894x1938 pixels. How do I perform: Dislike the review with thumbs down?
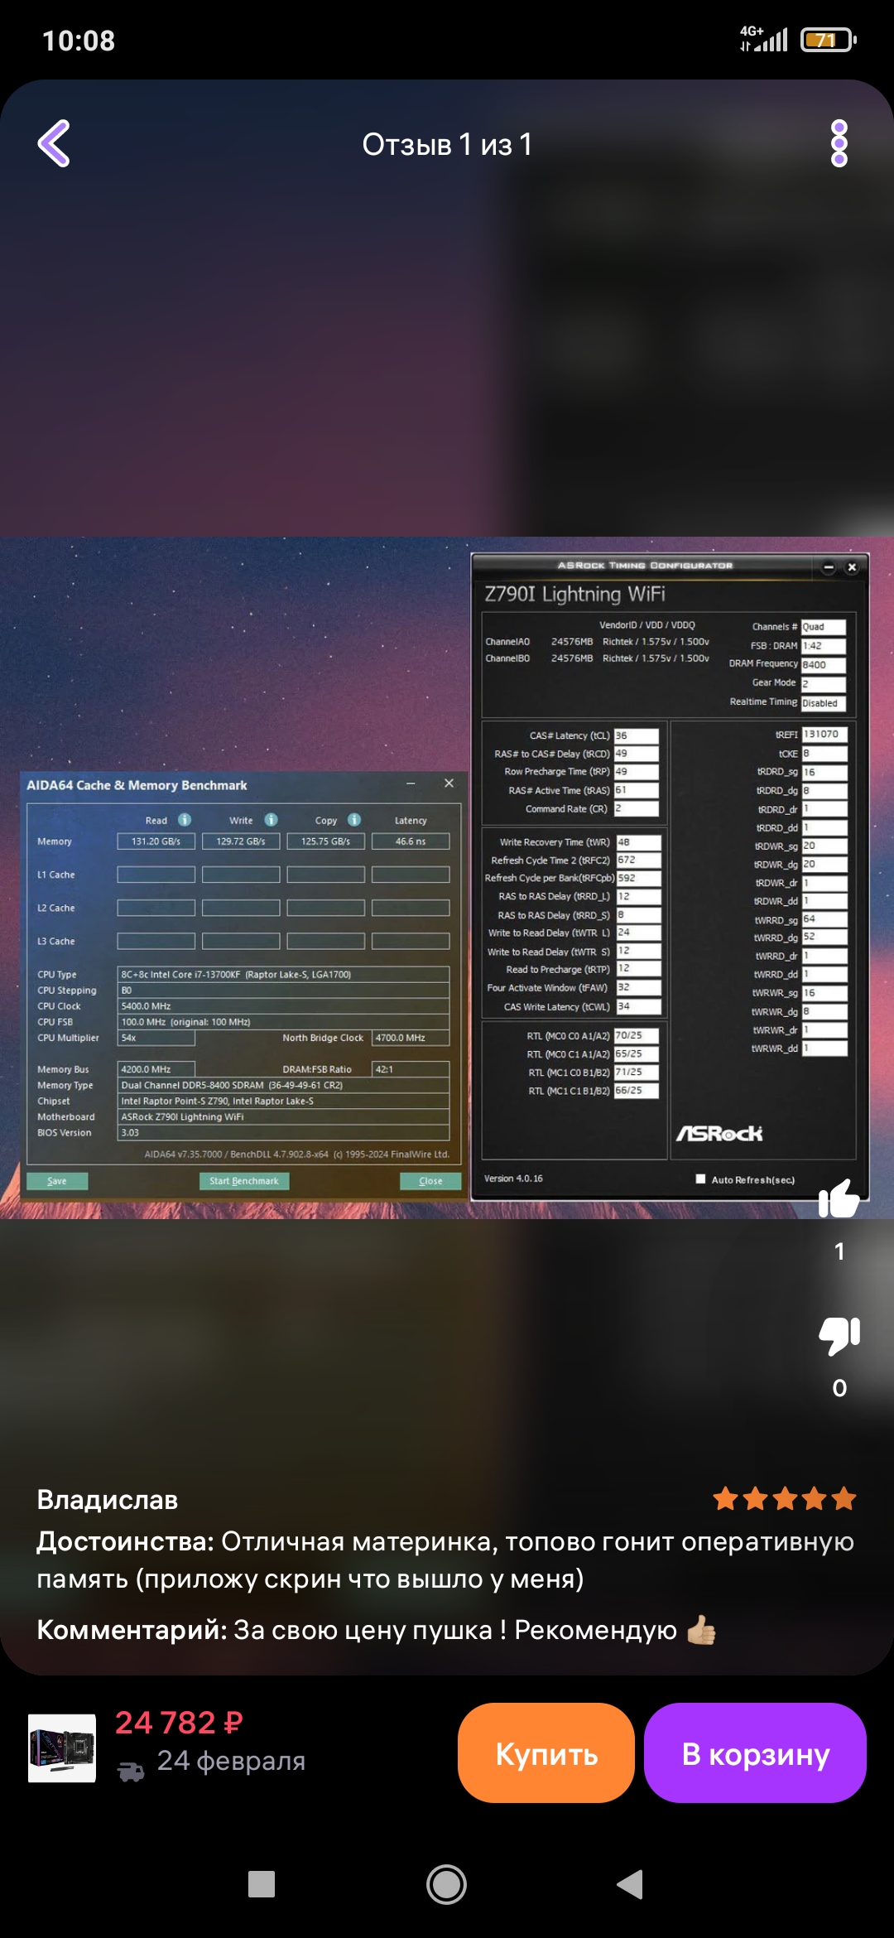[839, 1335]
